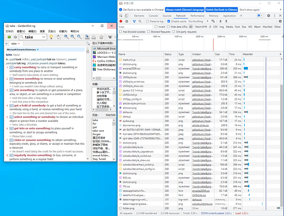Click the Size column header

click(x=221, y=54)
